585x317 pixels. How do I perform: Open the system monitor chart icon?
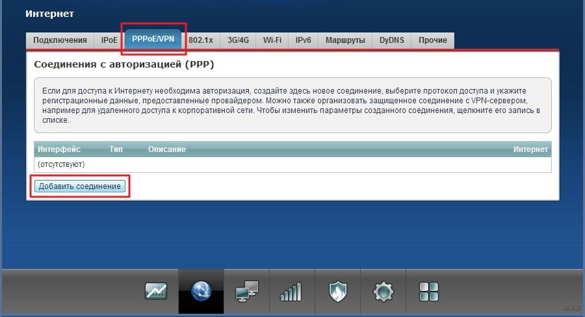pyautogui.click(x=156, y=291)
